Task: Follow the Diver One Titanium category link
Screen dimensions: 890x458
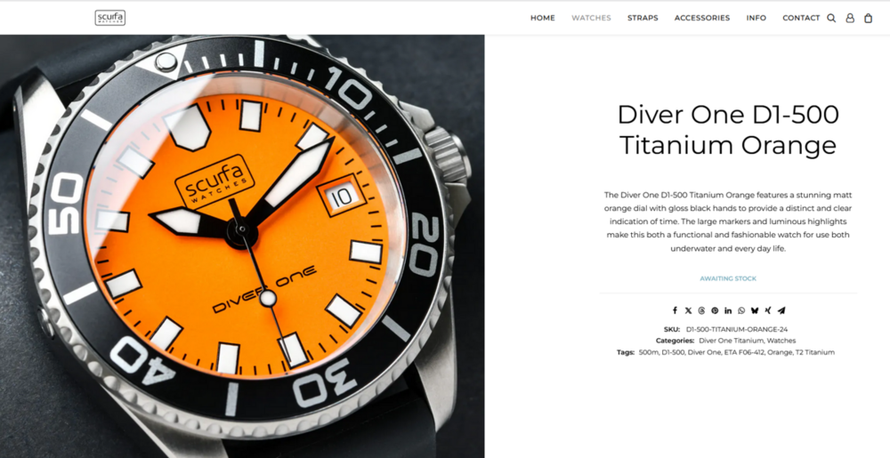Action: (731, 341)
